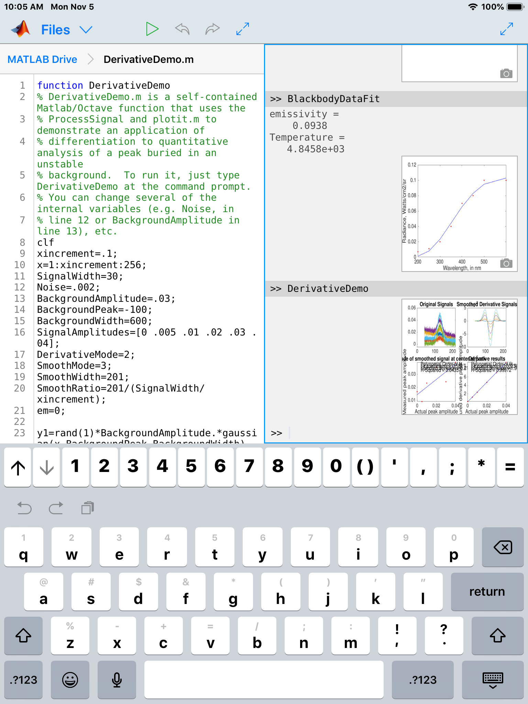Expand the editor pane to full screen
528x704 pixels.
click(243, 29)
